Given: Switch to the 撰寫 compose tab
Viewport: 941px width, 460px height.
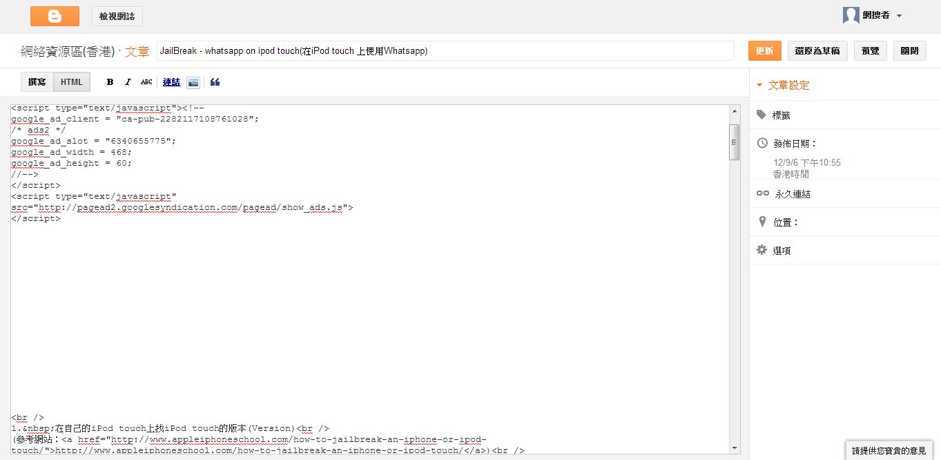Looking at the screenshot, I should point(37,82).
